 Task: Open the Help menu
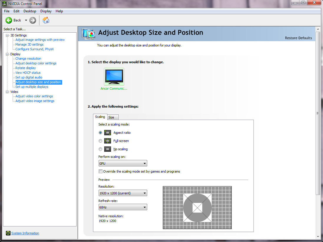click(x=59, y=11)
